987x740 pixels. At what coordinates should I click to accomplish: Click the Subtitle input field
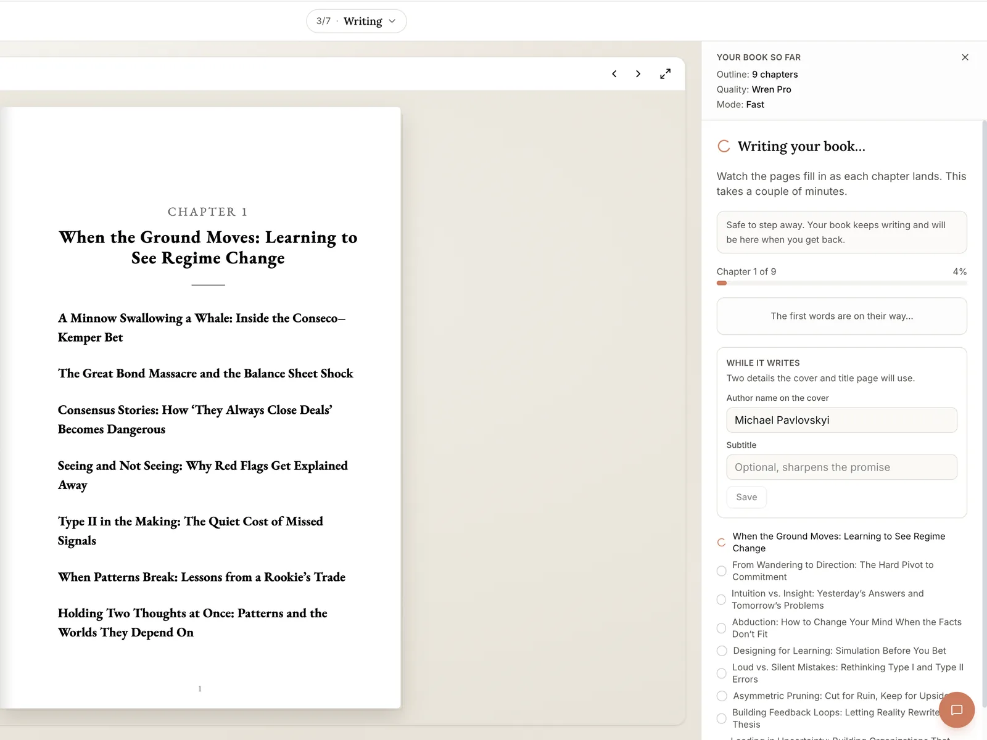(841, 467)
